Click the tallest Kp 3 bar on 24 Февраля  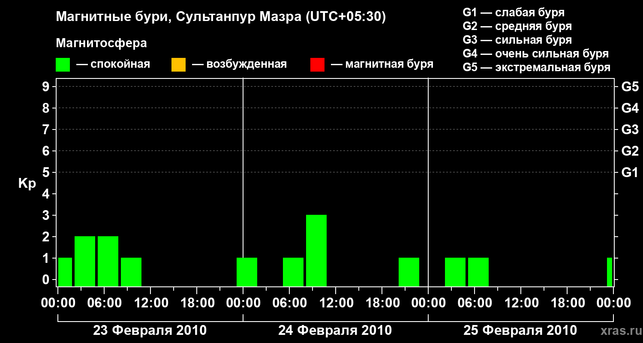pyautogui.click(x=316, y=250)
